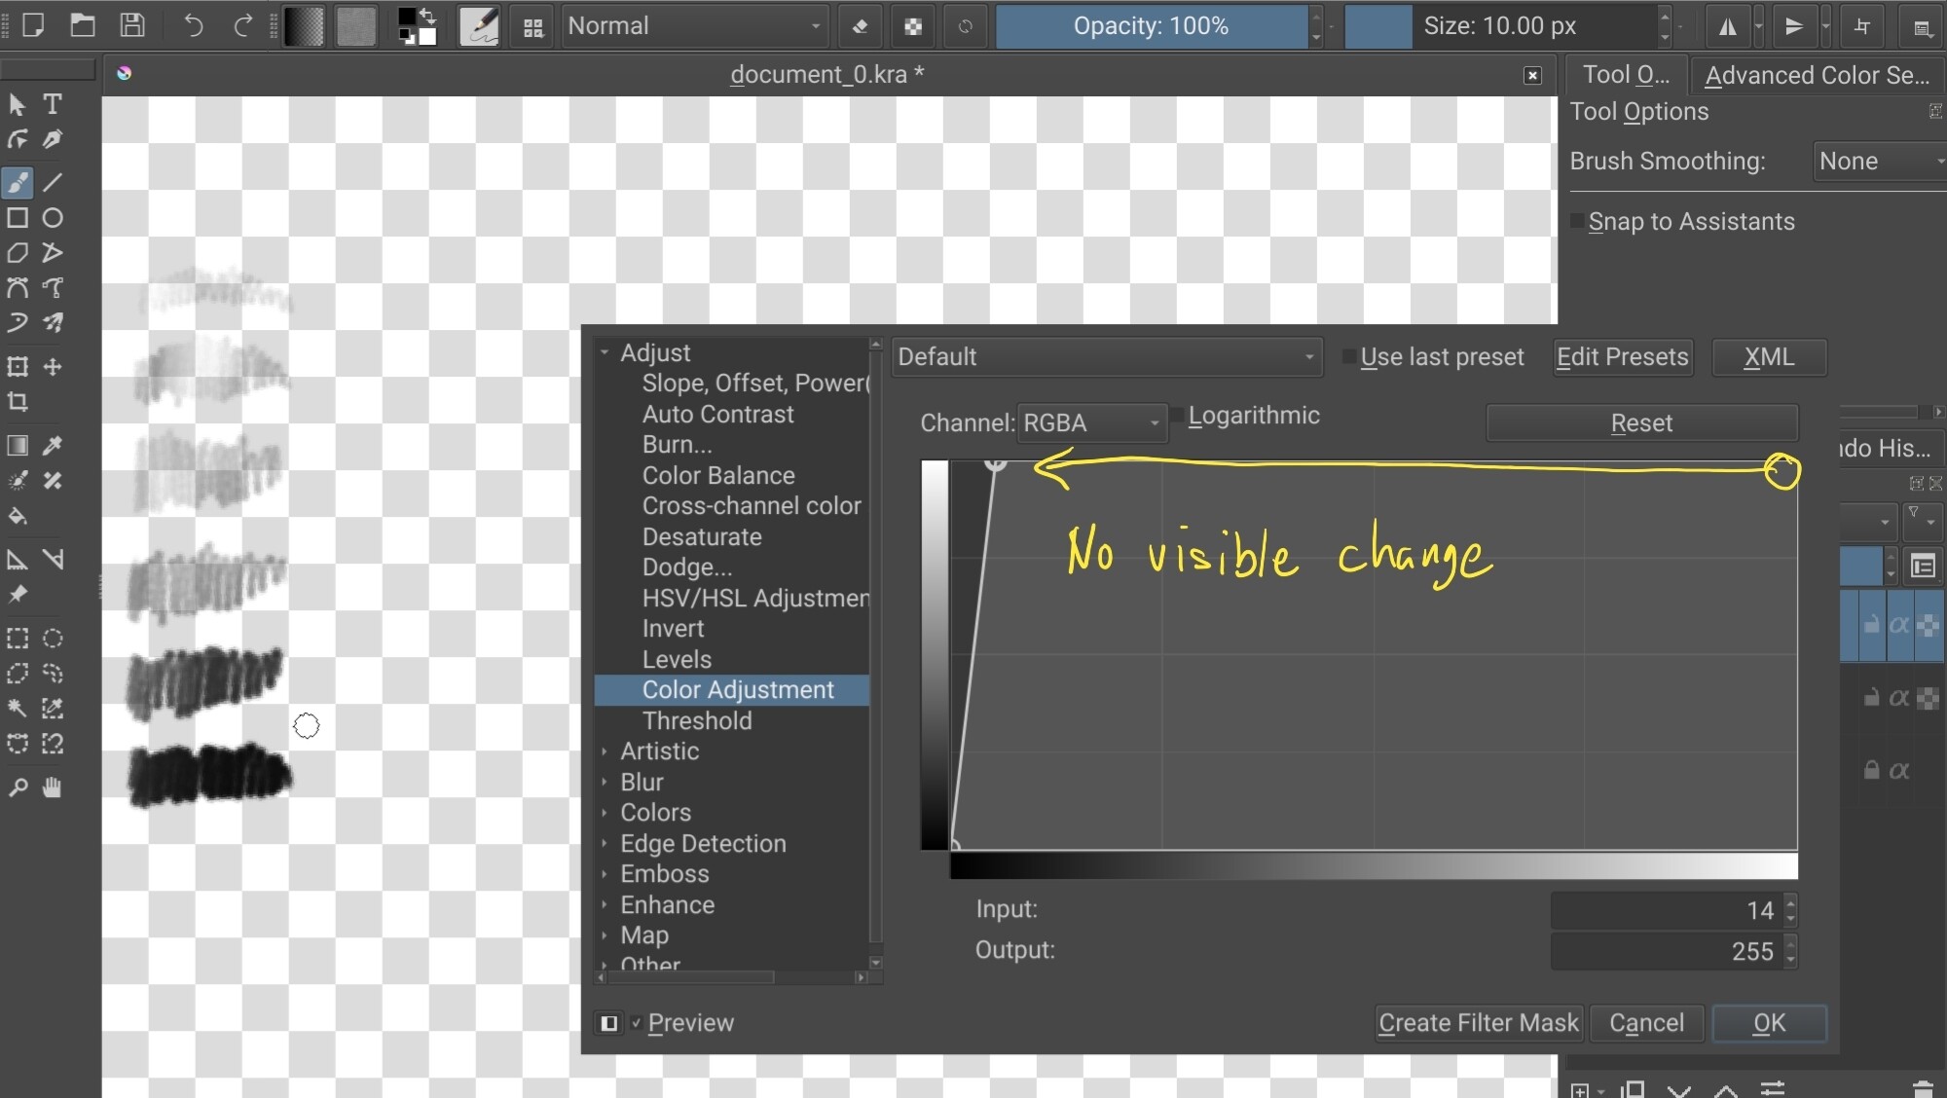1947x1098 pixels.
Task: Click the Create Filter Mask button
Action: click(x=1478, y=1023)
